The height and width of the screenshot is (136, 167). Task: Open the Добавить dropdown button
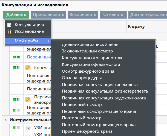[x=16, y=14]
